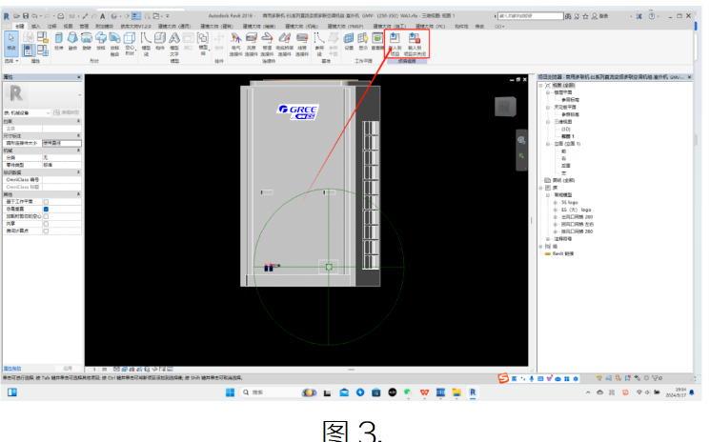Add an Electrical Connector (电气连接件)
710x442 pixels.
pyautogui.click(x=236, y=44)
